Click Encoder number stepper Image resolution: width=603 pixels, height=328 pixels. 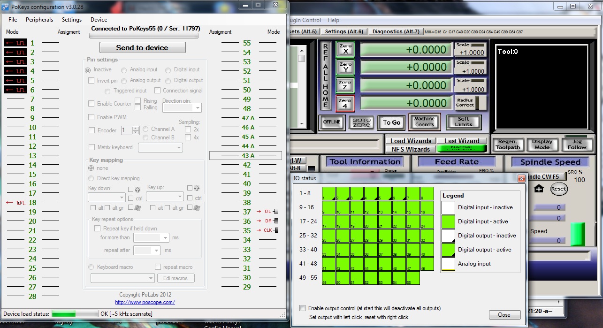tap(136, 130)
